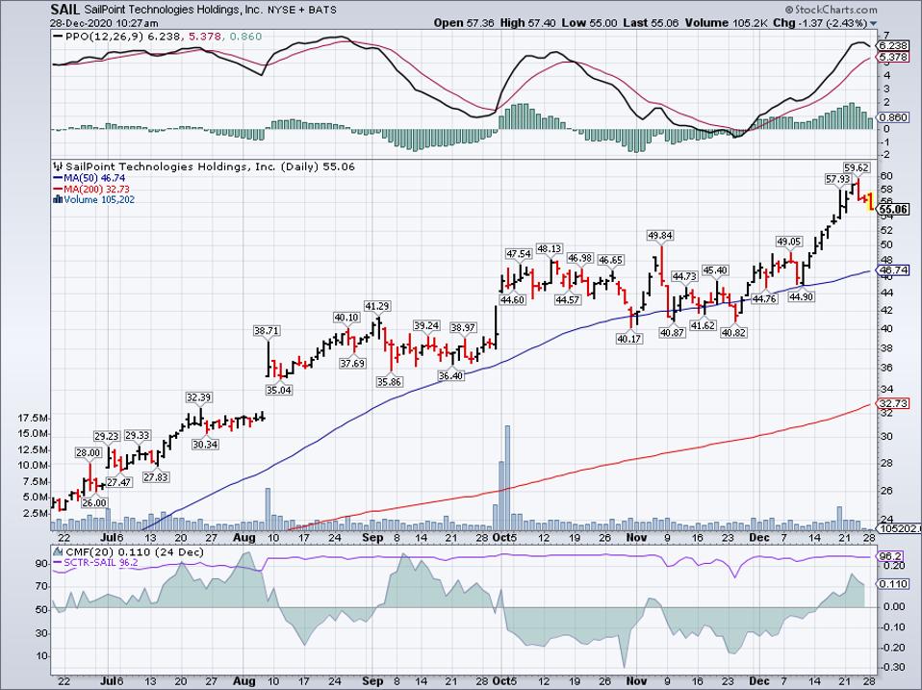Click the 28.00 price label
922x690 pixels.
tap(89, 452)
